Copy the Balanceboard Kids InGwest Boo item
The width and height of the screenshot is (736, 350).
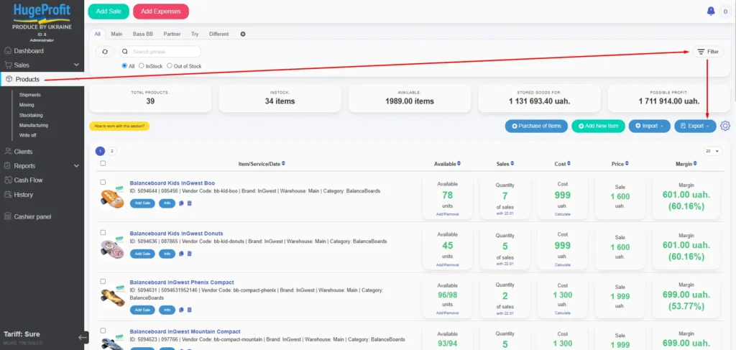coord(181,203)
